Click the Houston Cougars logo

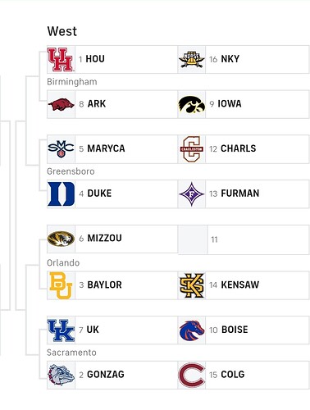click(x=61, y=60)
